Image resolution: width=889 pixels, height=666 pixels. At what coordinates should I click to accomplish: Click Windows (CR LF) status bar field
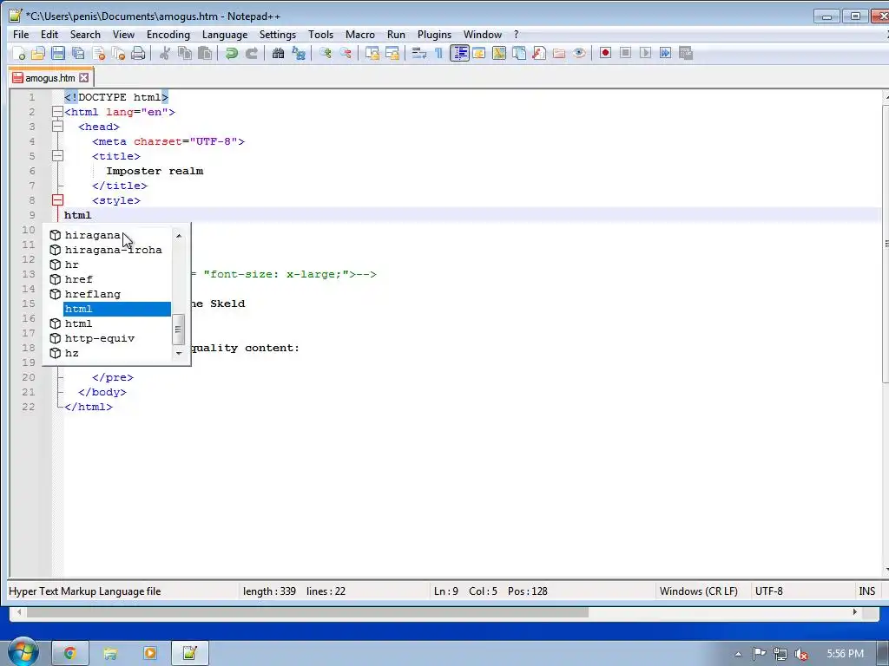(699, 591)
